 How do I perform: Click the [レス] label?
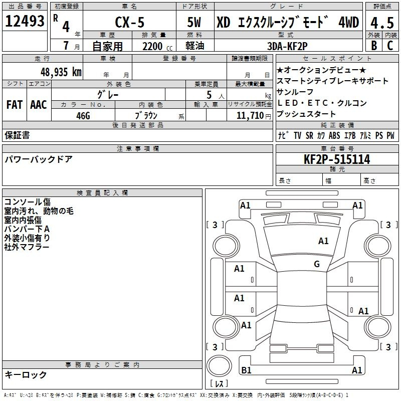[219, 383]
